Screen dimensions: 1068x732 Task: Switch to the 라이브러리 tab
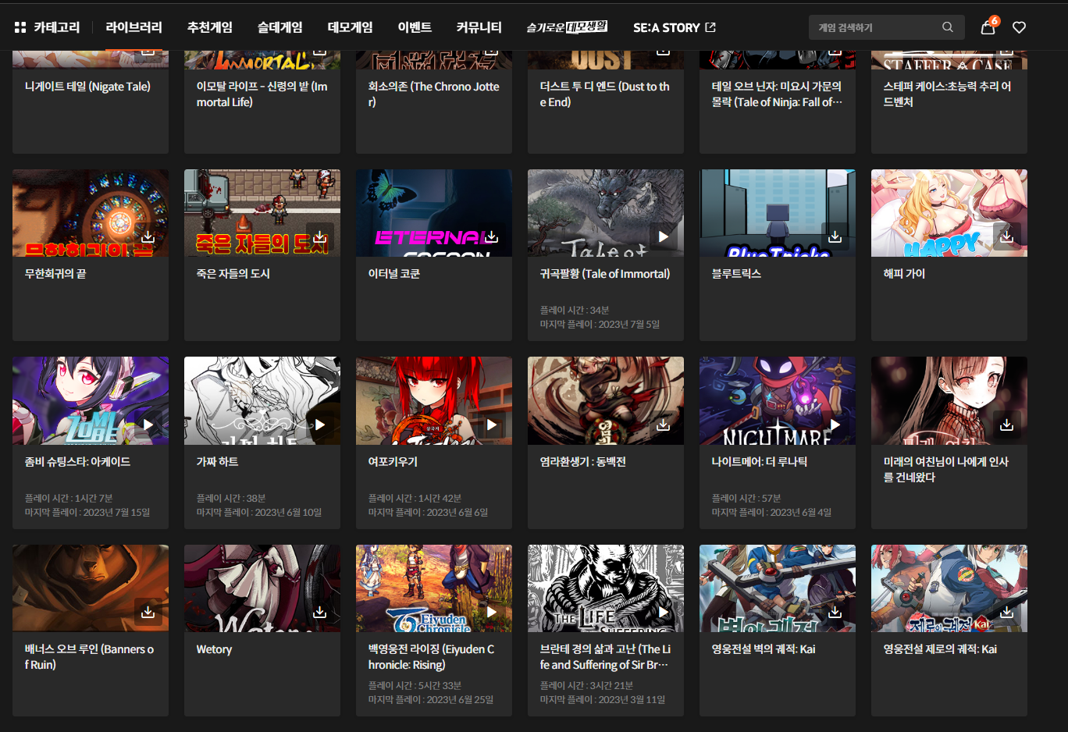tap(133, 27)
